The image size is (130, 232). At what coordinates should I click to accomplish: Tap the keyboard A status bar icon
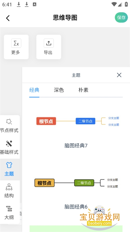(x=34, y=5)
